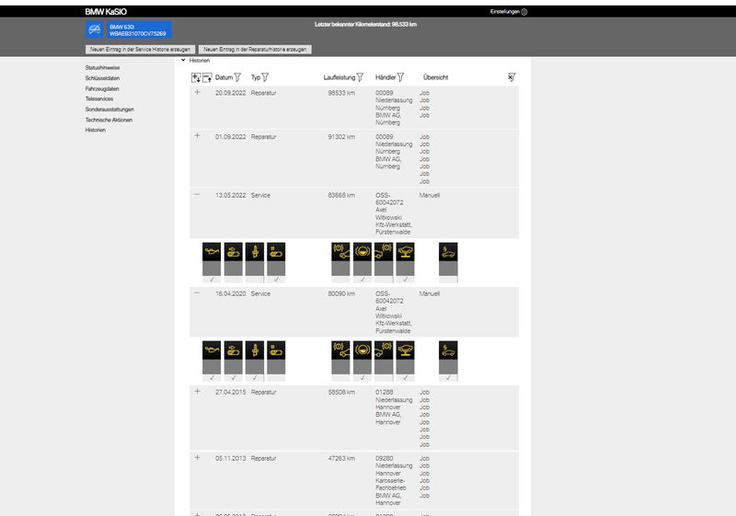
Task: Collapse the 13.05.2022 Service row
Action: (197, 195)
